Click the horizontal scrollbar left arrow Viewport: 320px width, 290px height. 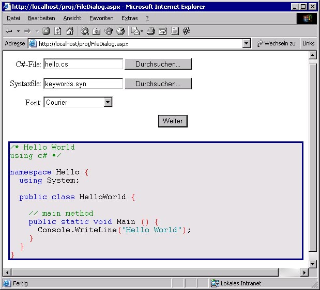click(x=7, y=272)
